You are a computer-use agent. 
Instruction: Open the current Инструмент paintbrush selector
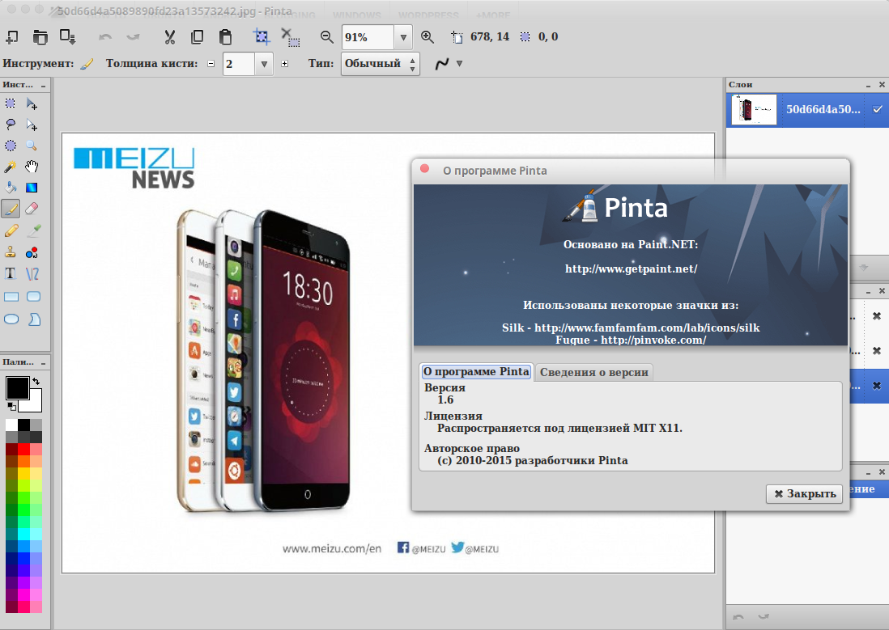(x=86, y=64)
